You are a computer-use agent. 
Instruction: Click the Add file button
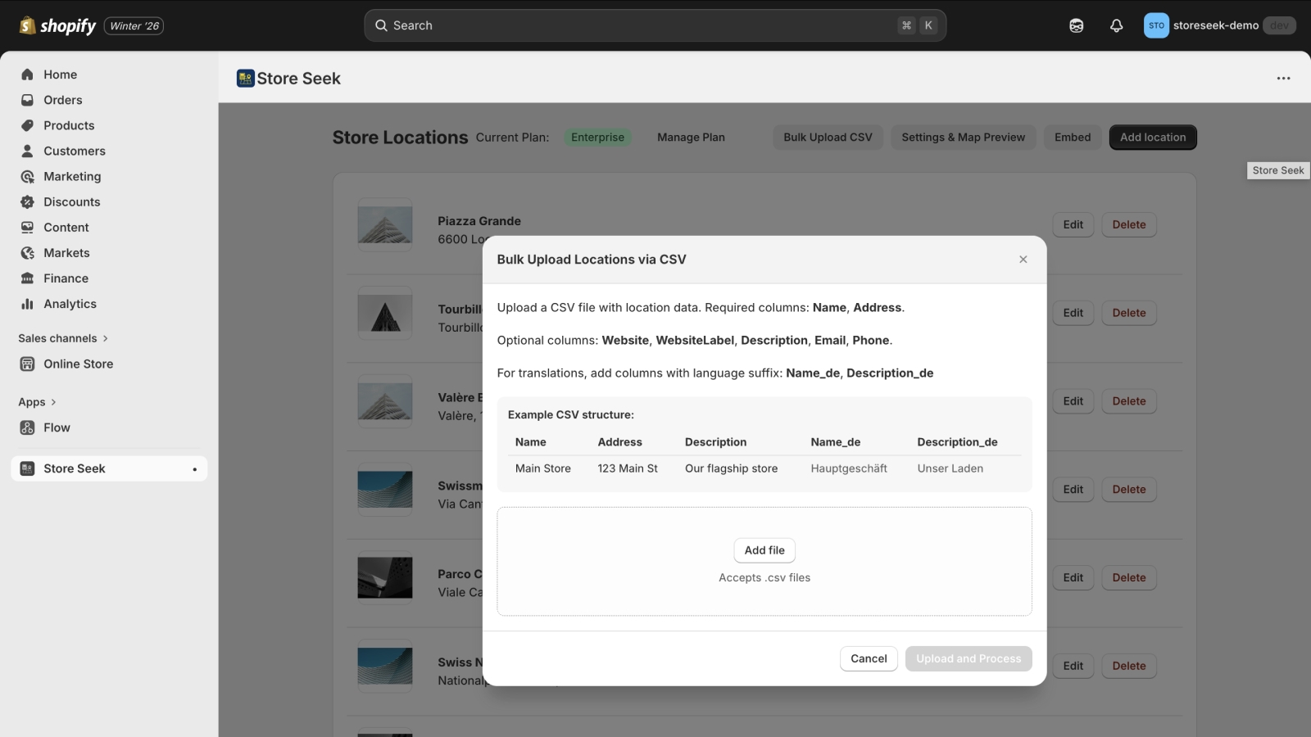tap(764, 550)
